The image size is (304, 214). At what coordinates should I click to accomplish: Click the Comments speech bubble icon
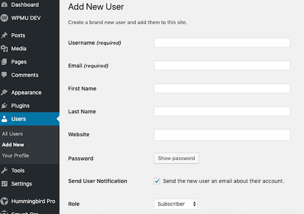coord(5,75)
